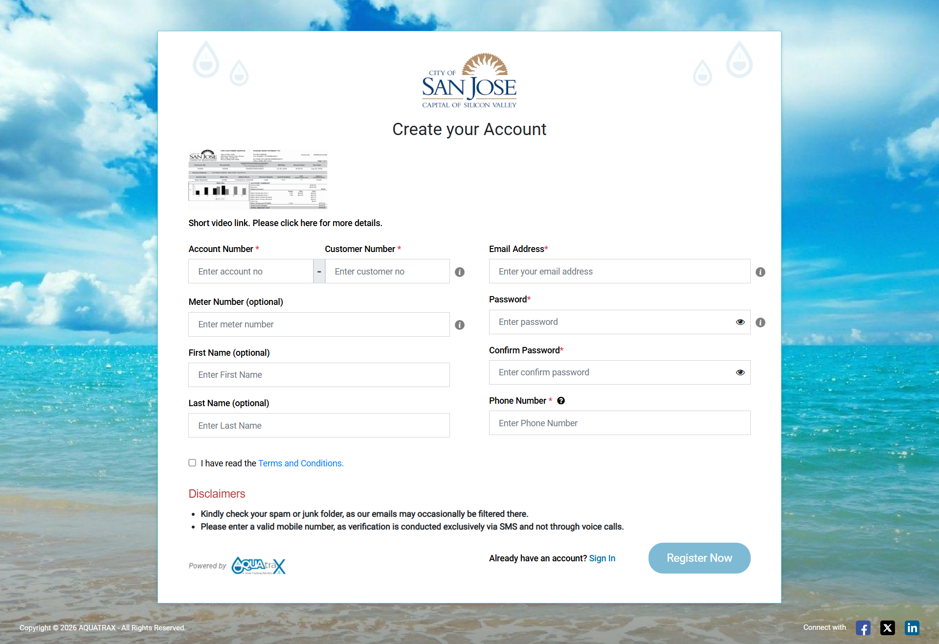Open the Facebook social link
The image size is (939, 644).
click(x=863, y=628)
